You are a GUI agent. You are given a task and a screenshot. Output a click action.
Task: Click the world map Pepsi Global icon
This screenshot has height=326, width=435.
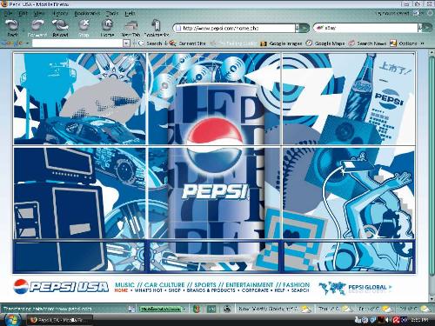coord(332,288)
